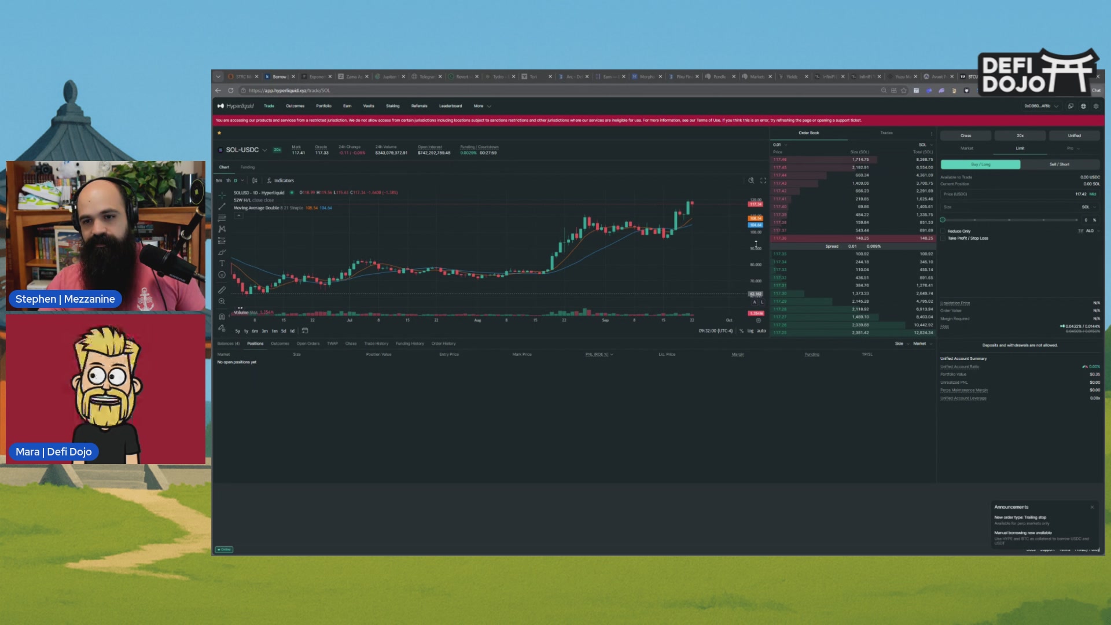The height and width of the screenshot is (625, 1111).
Task: Select the 5y chart range
Action: coord(237,331)
